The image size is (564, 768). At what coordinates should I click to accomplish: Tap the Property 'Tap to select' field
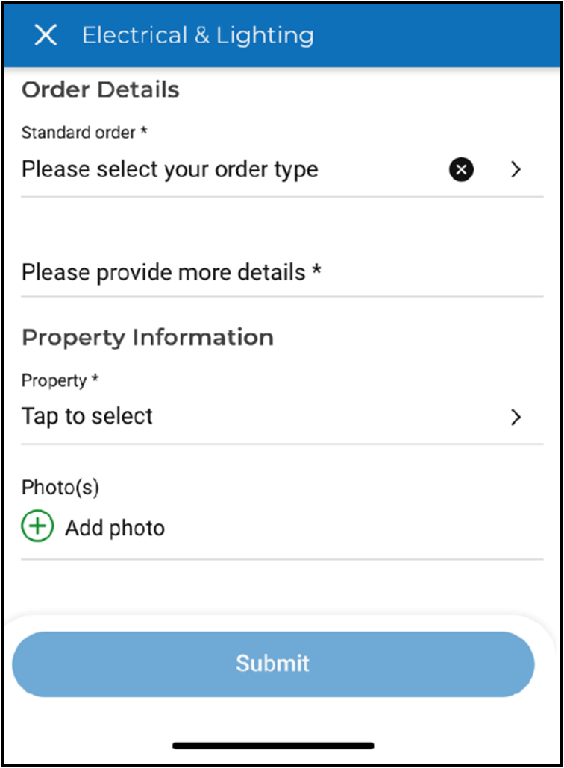pyautogui.click(x=87, y=416)
